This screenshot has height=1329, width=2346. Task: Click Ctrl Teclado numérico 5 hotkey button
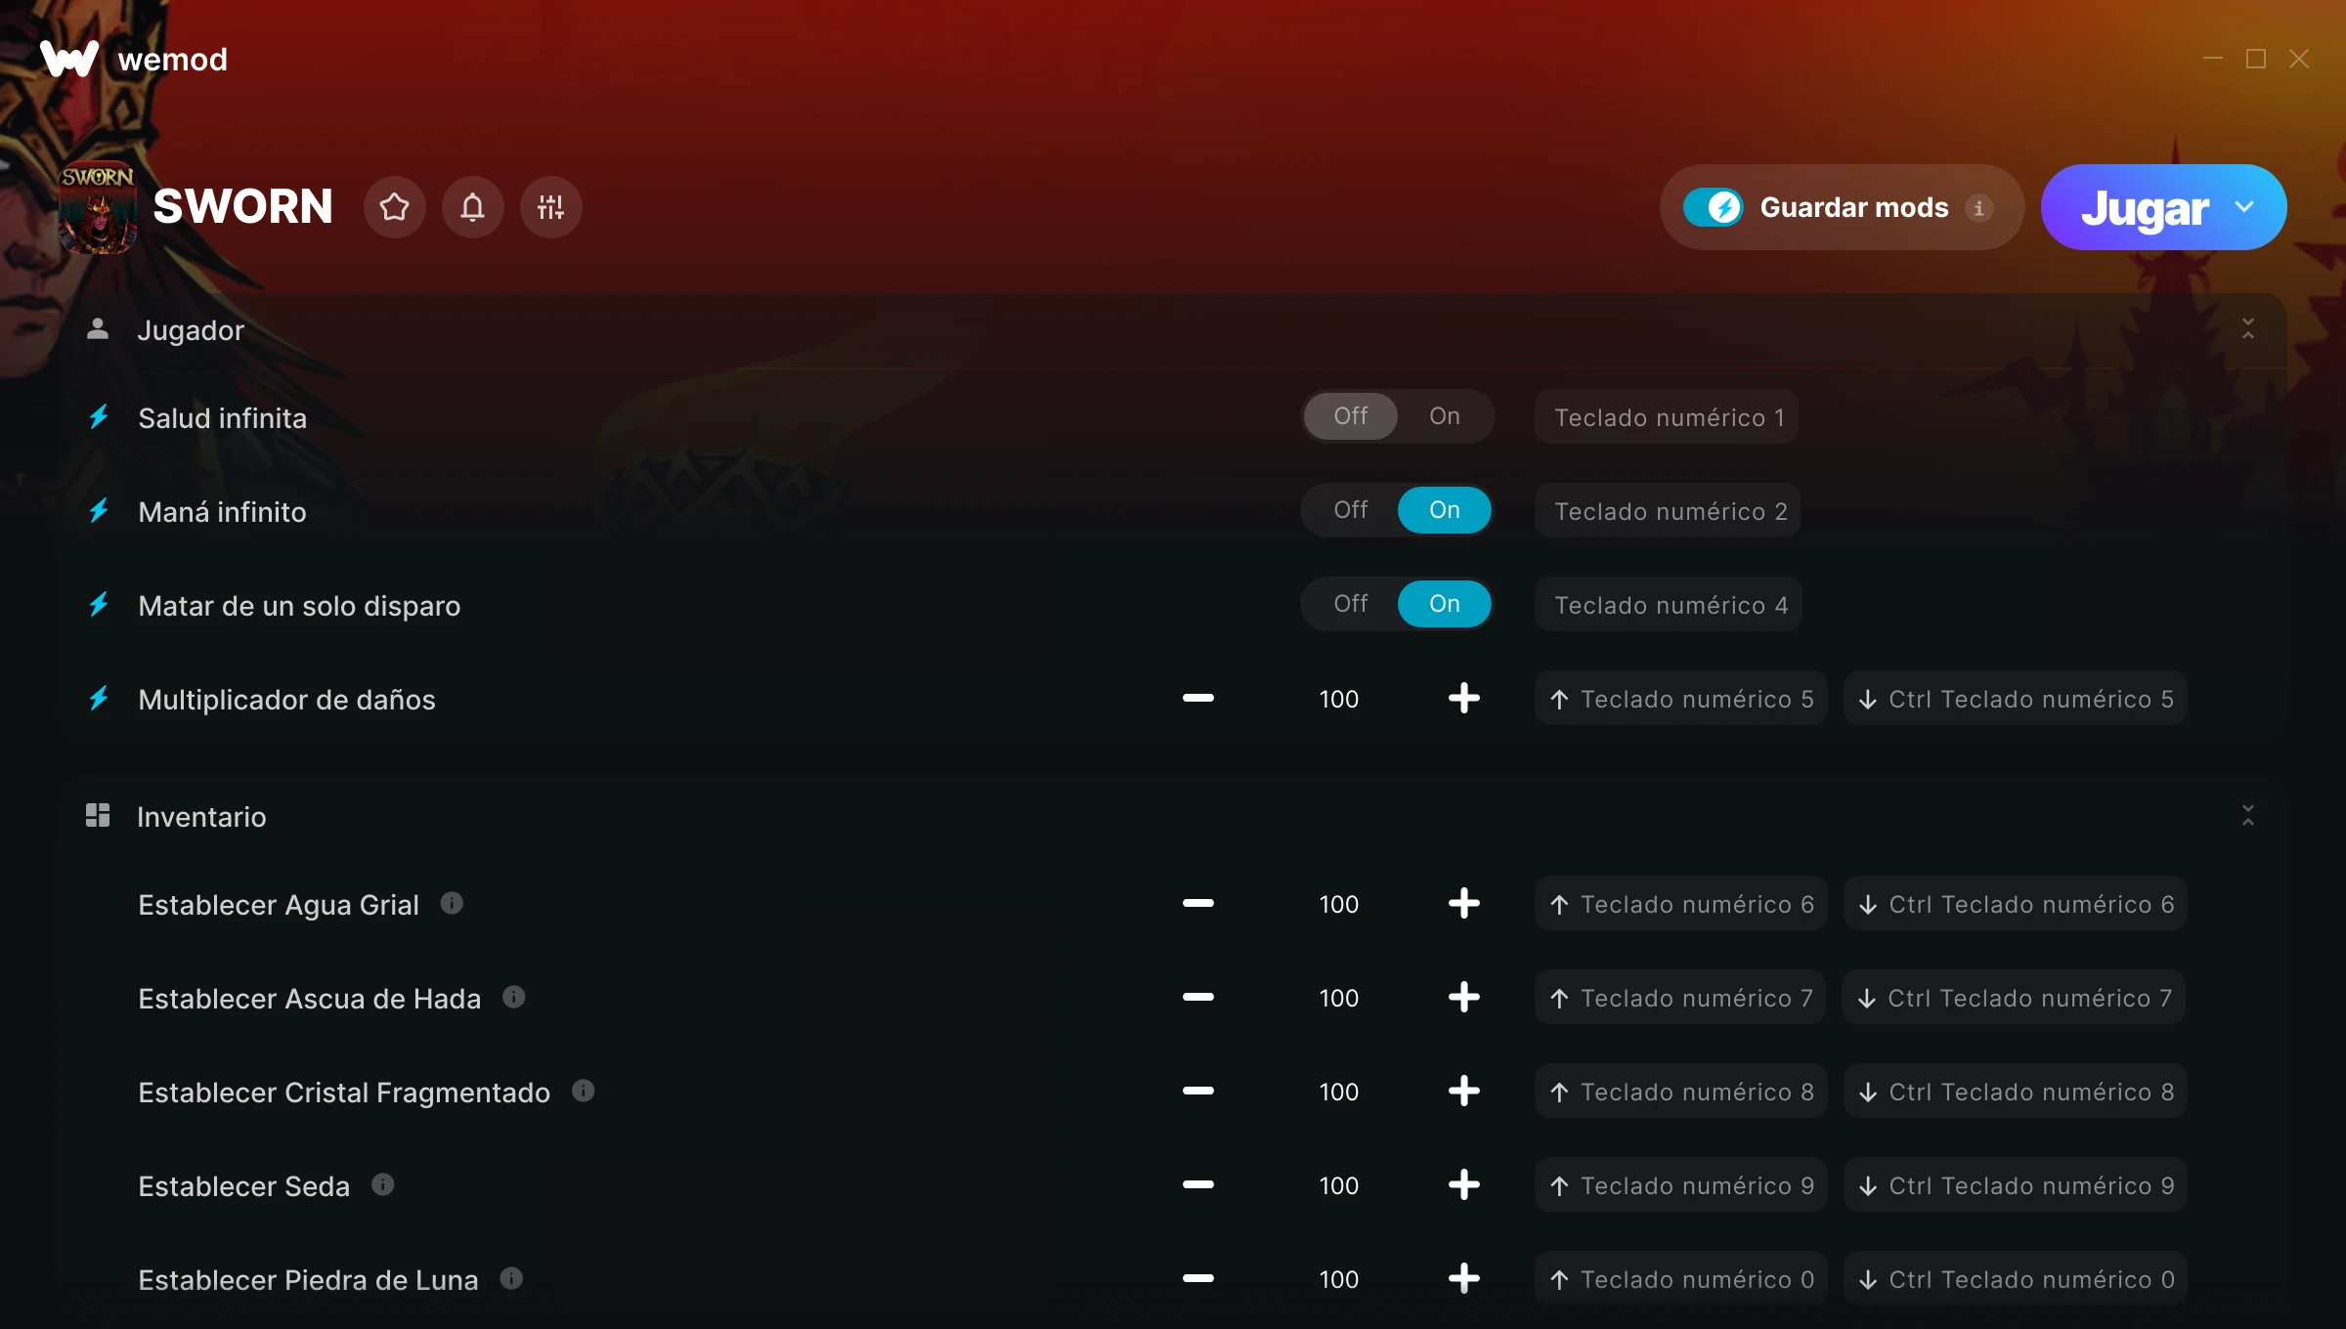(2016, 699)
